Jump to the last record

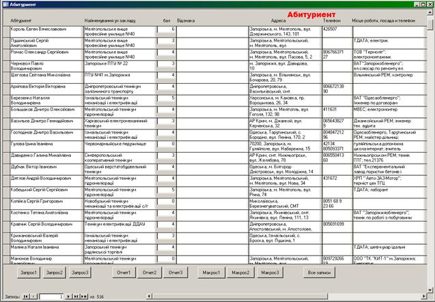(76, 297)
